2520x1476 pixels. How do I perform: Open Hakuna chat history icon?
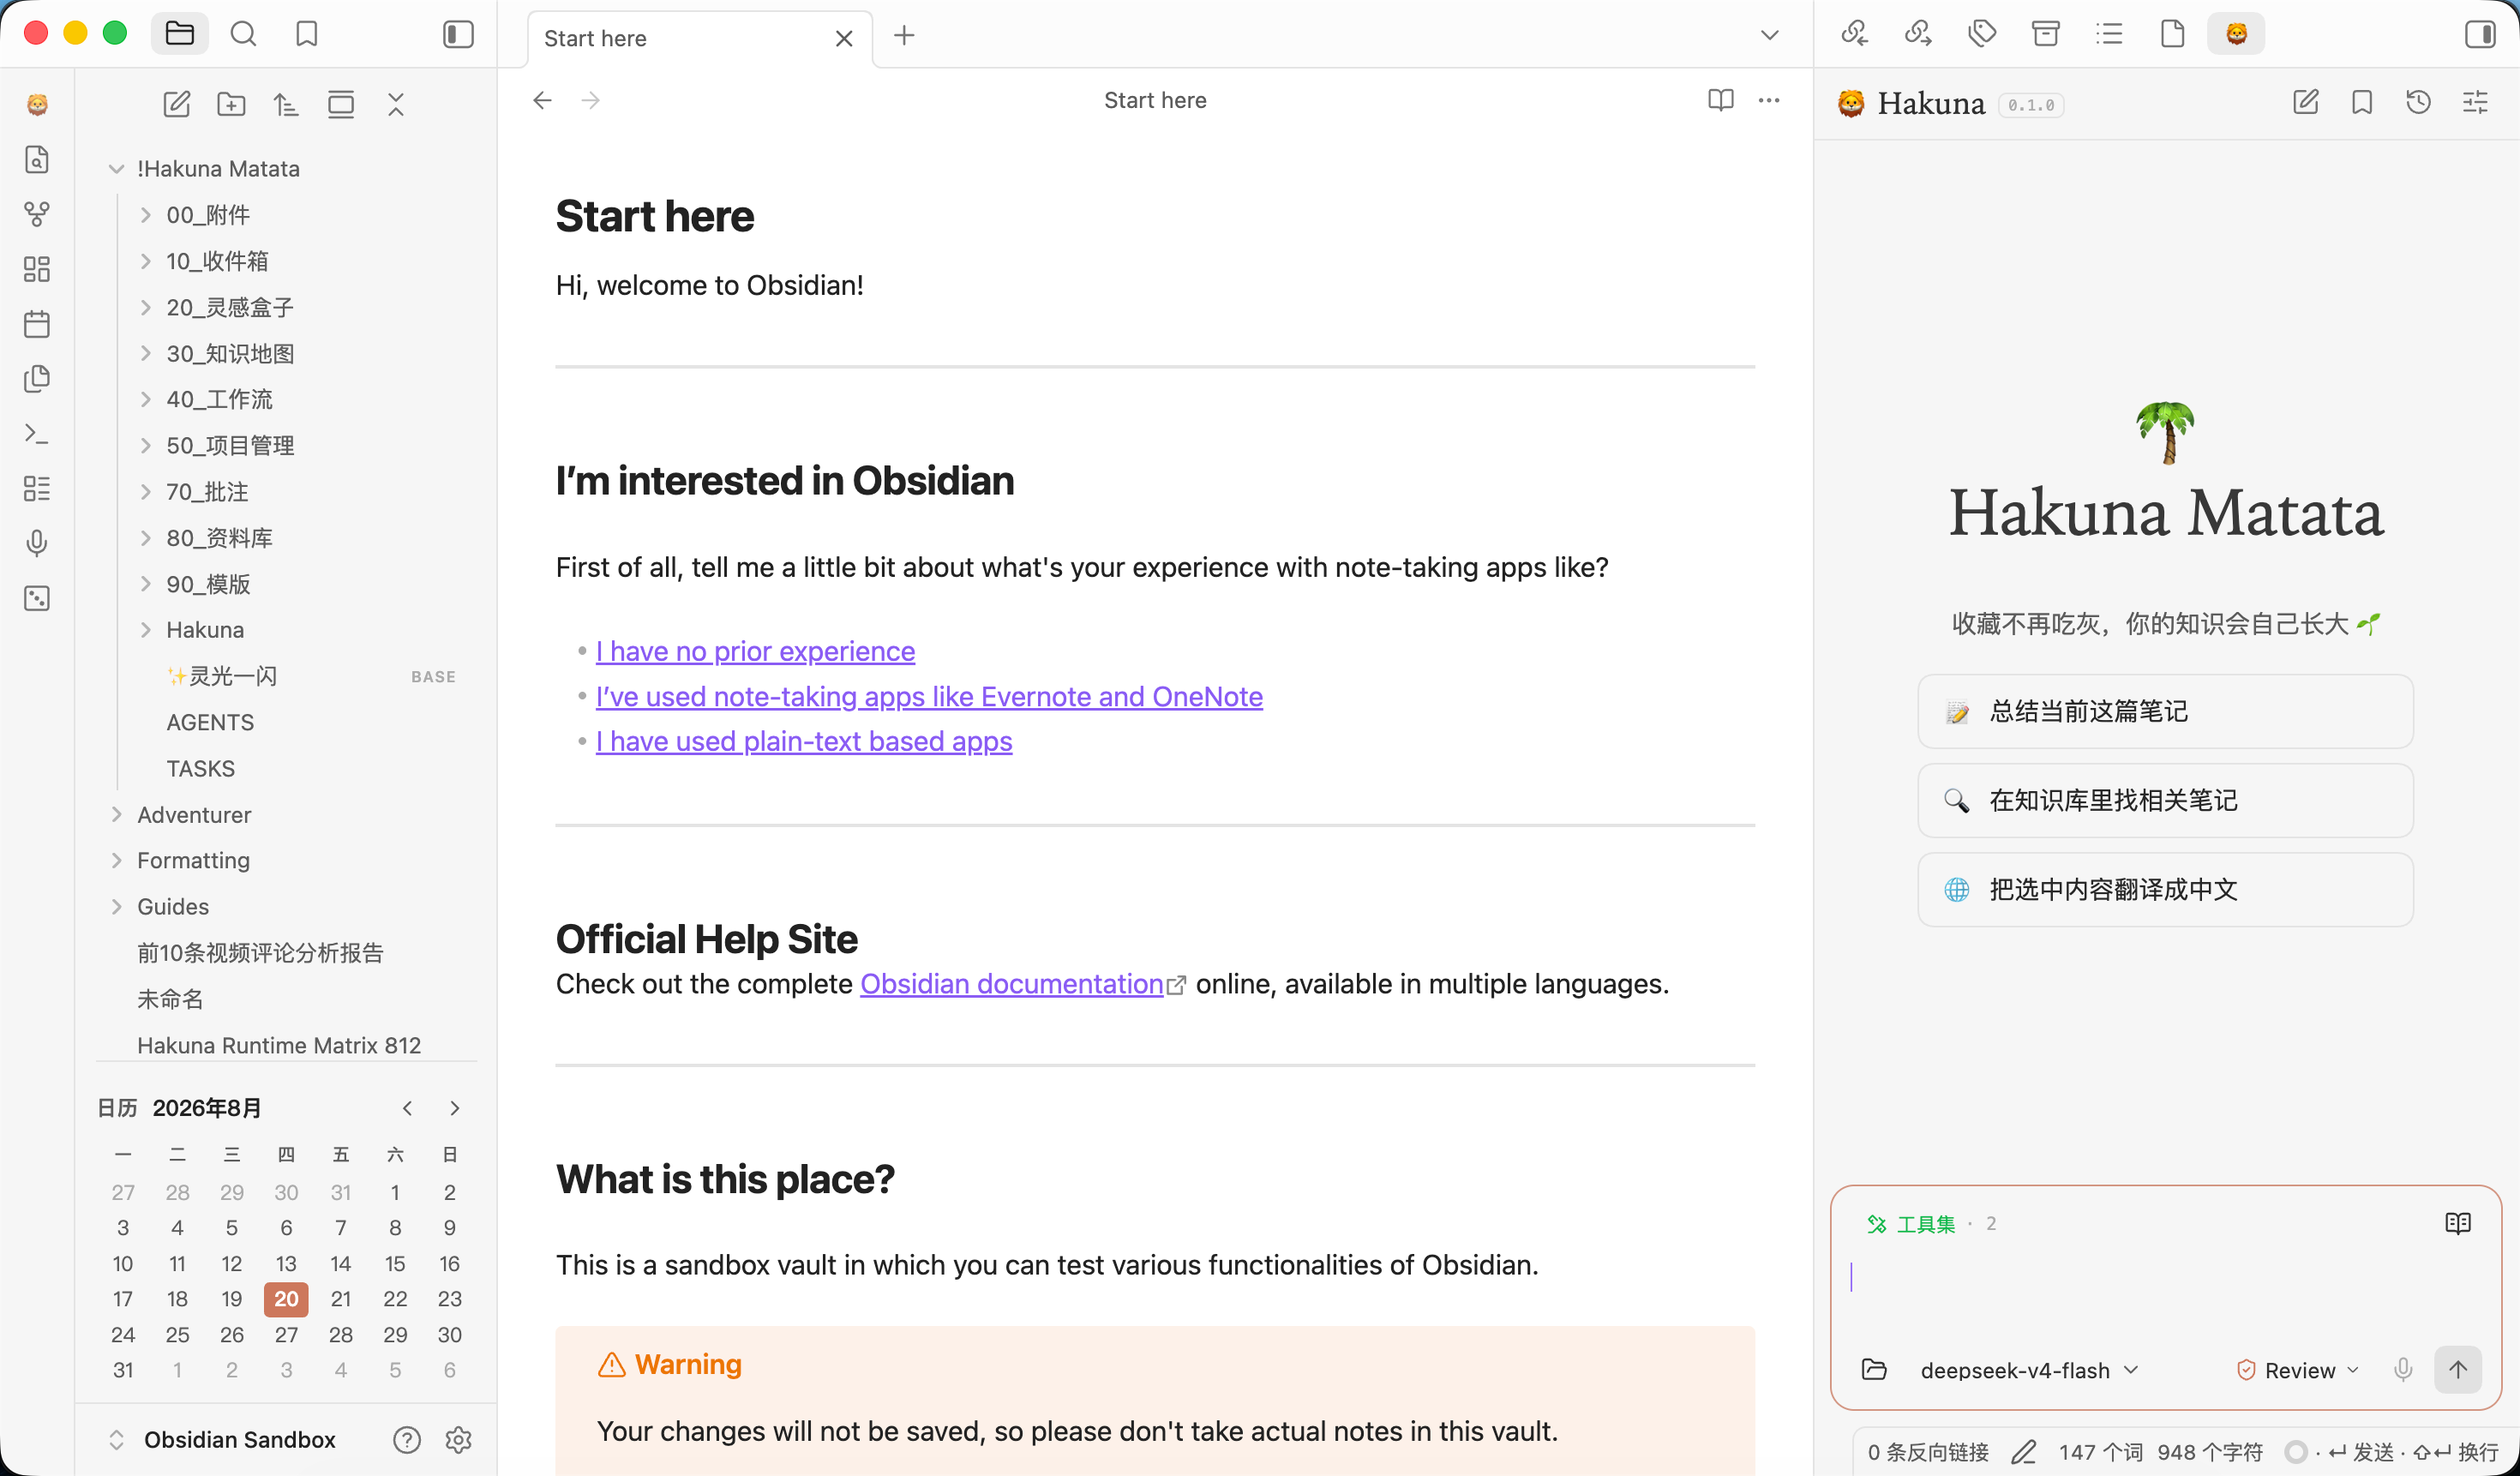click(x=2419, y=102)
